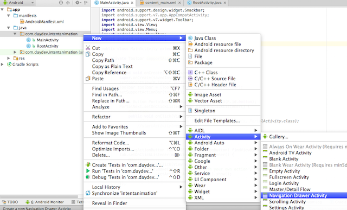Click the MainActivity class icon in tree

28,40
